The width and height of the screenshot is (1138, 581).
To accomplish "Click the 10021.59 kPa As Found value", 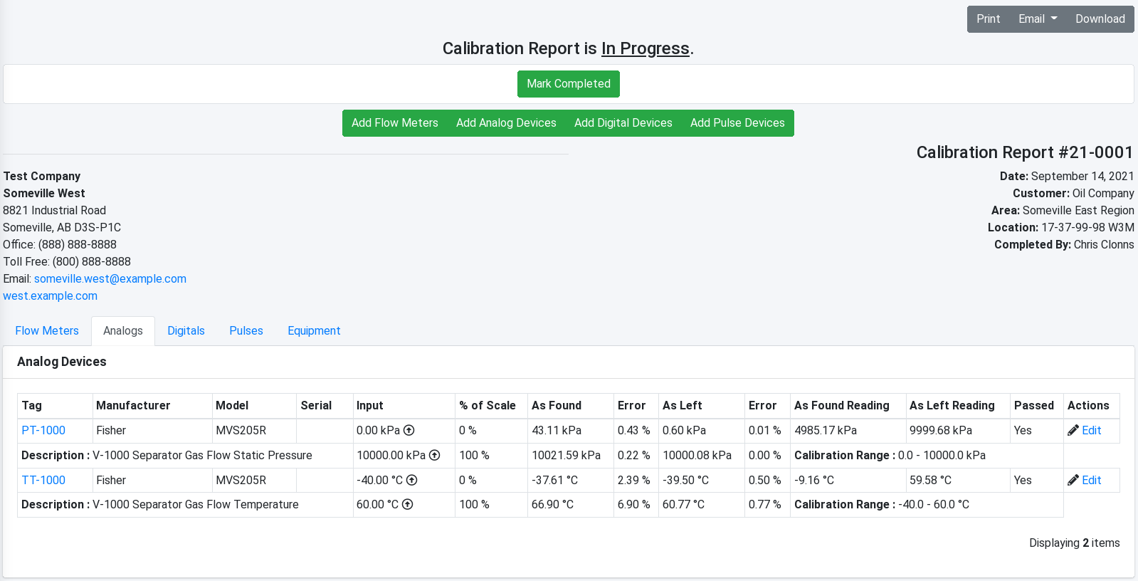I will pyautogui.click(x=566, y=455).
